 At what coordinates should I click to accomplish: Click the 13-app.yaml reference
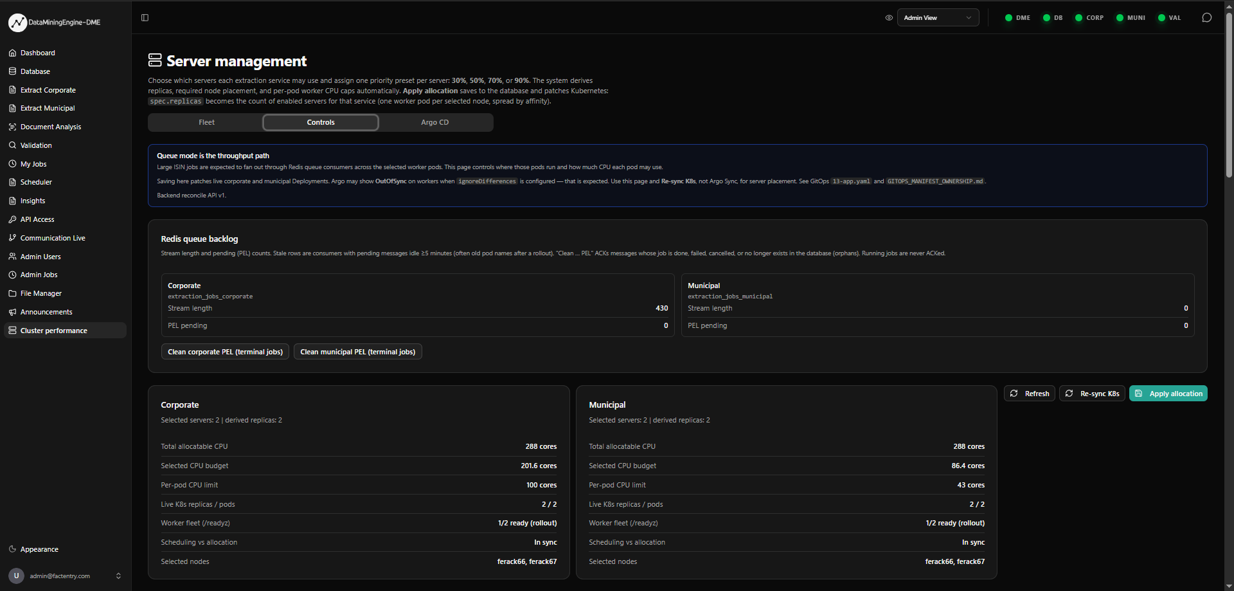click(851, 181)
